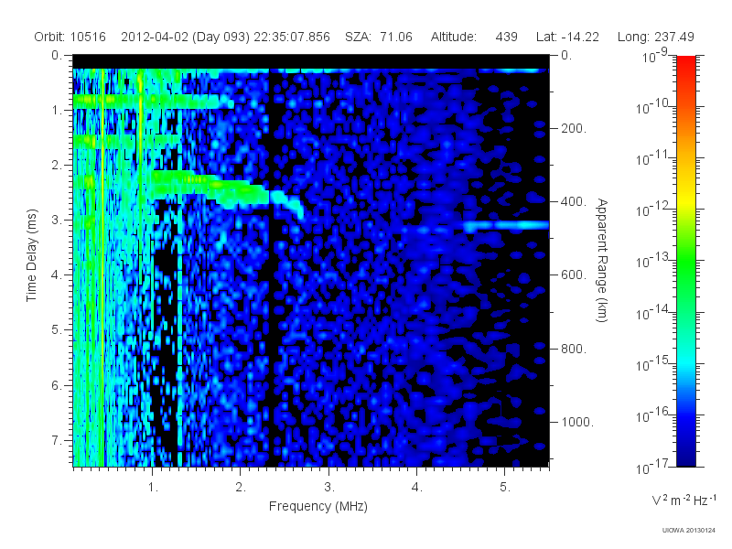Click the 'Lat: -14.22' header value
The image size is (732, 549).
tap(567, 37)
